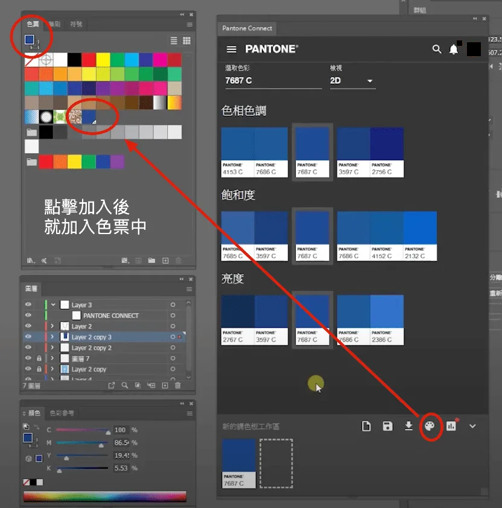The width and height of the screenshot is (502, 508).
Task: Switch to the 色票 tab
Action: (33, 24)
